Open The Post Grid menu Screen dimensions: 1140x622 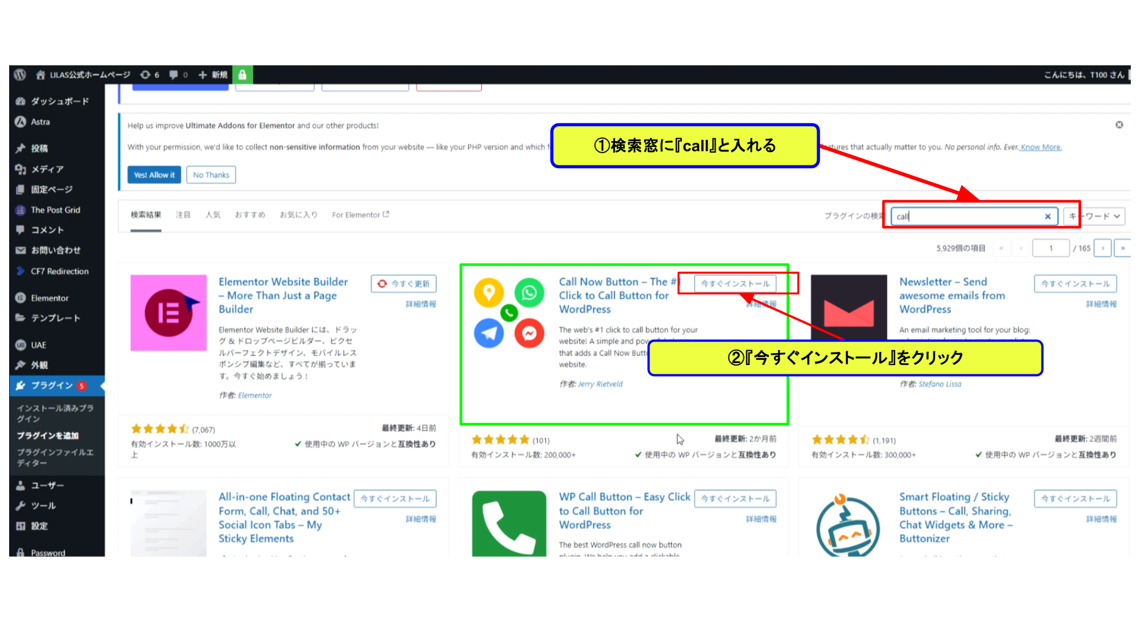pyautogui.click(x=57, y=210)
